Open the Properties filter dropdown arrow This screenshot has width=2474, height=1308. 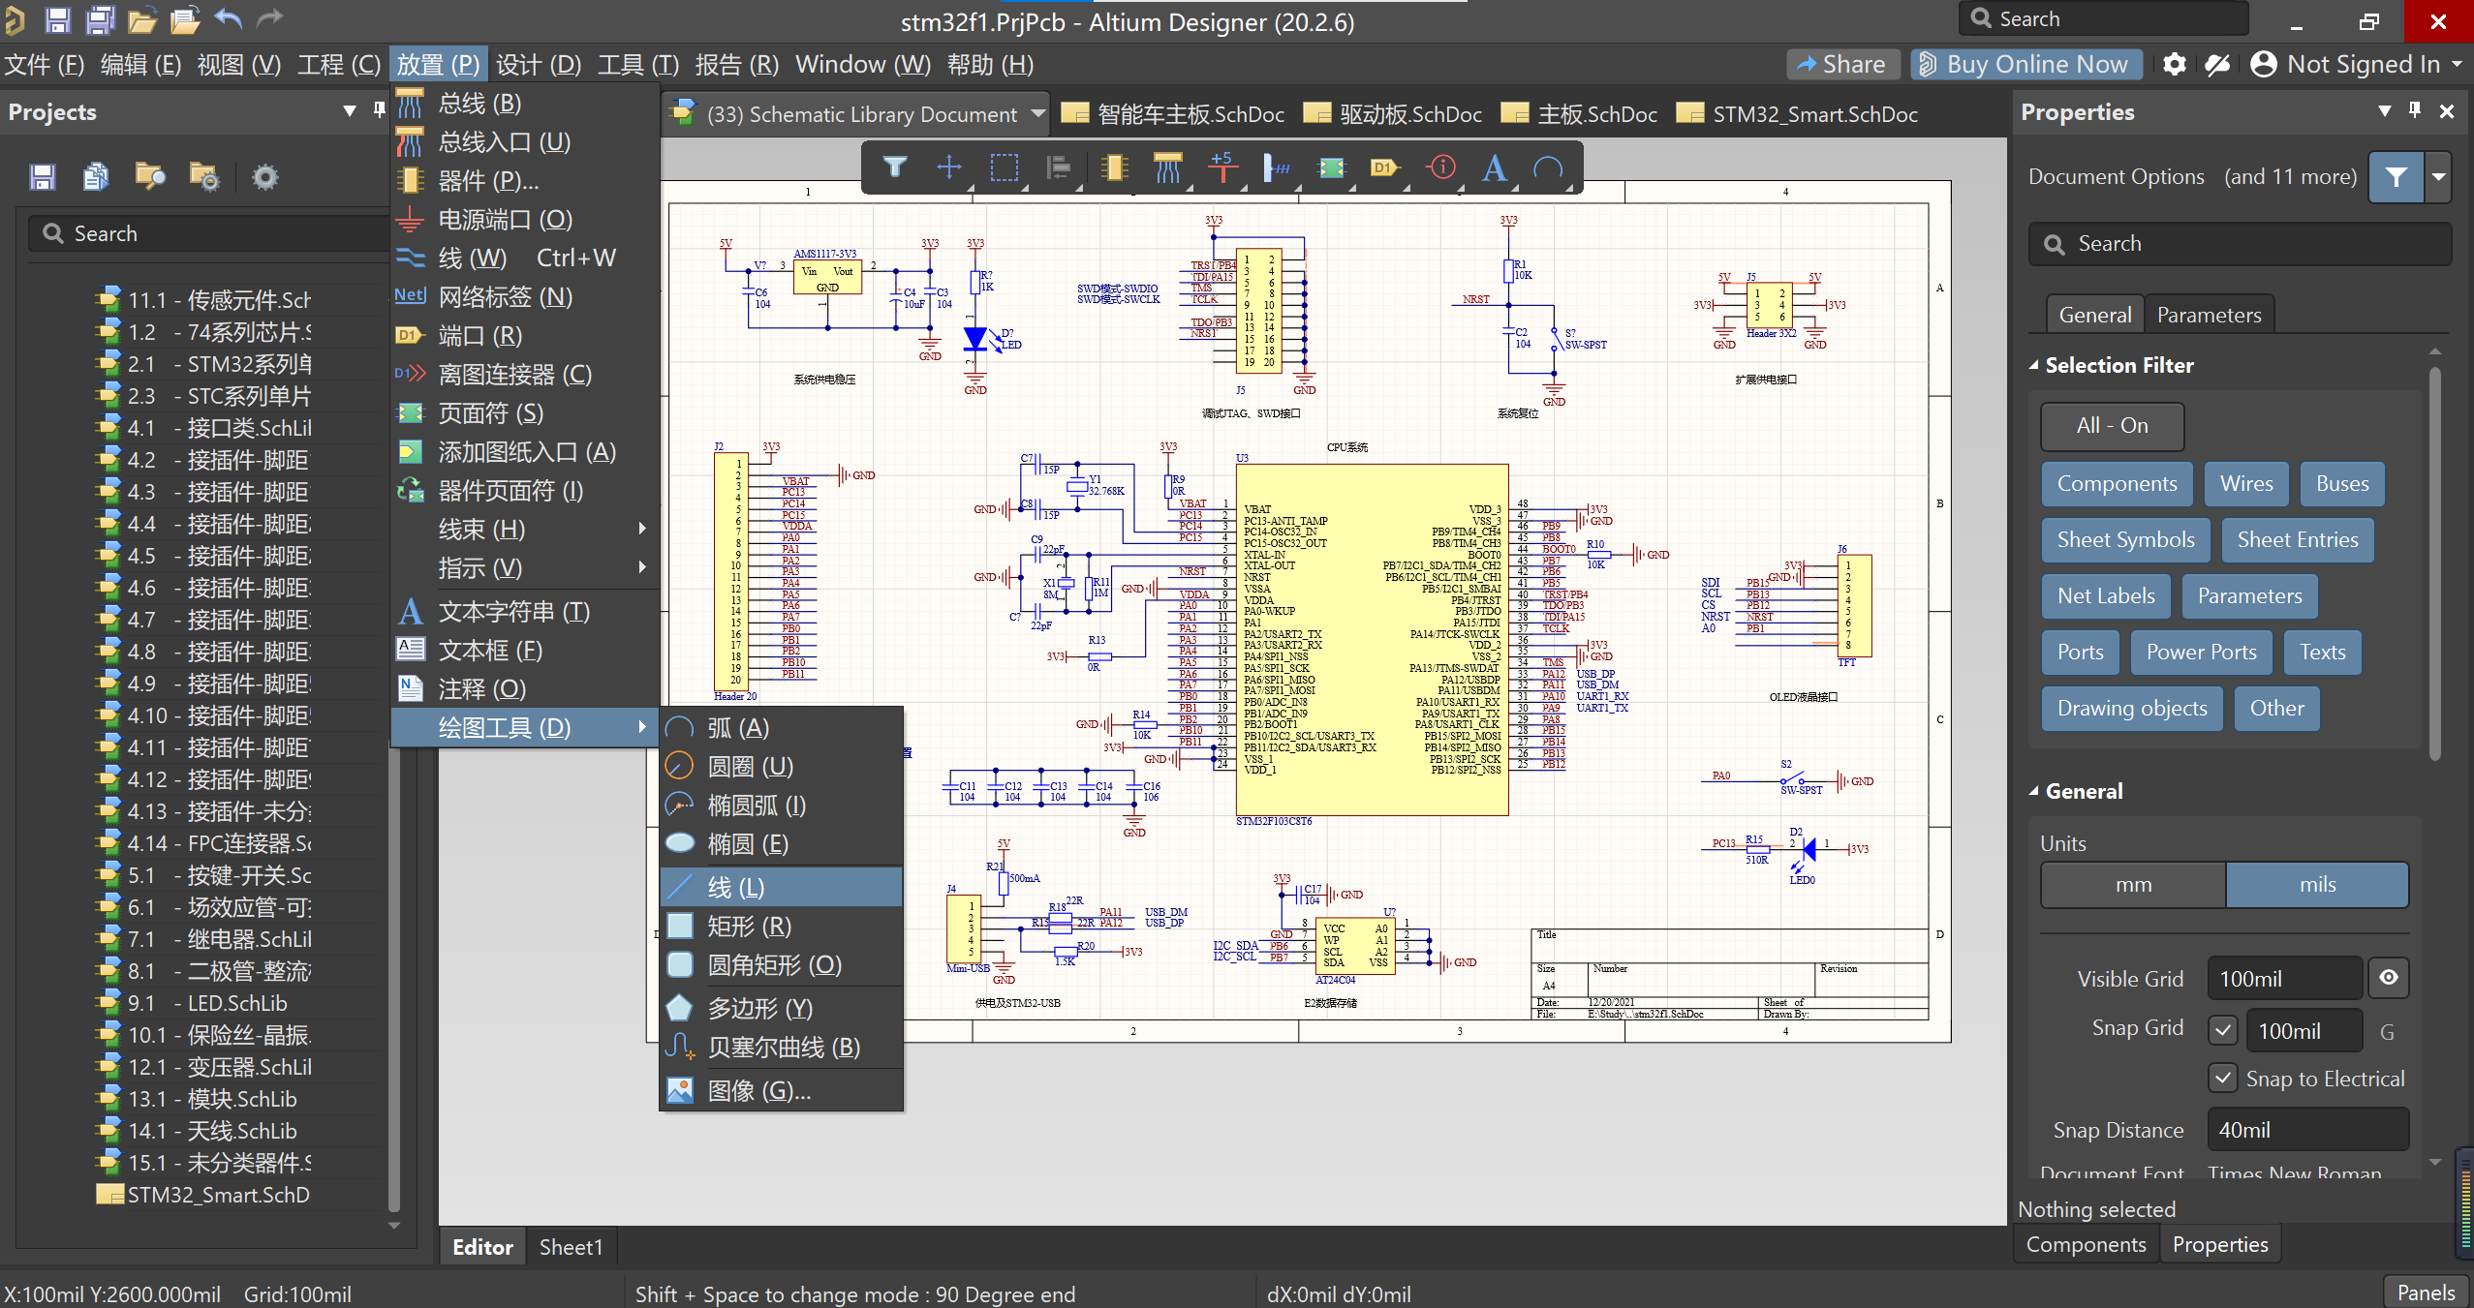2440,176
